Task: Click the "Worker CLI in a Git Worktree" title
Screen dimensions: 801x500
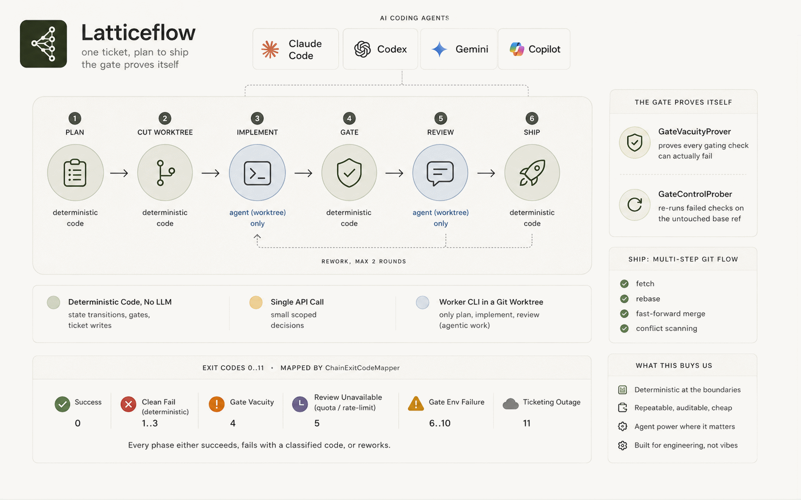Action: 491,302
